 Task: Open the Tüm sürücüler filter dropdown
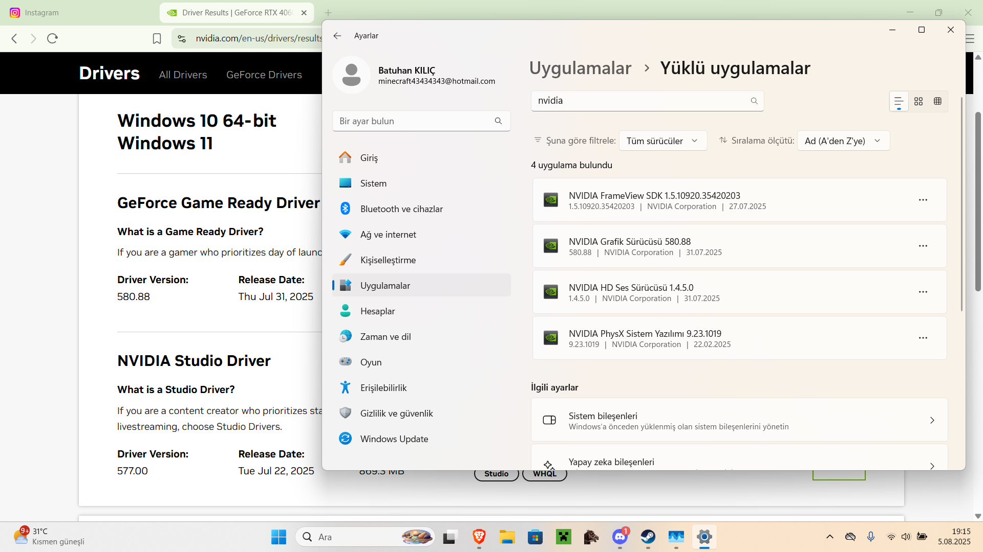(x=663, y=141)
